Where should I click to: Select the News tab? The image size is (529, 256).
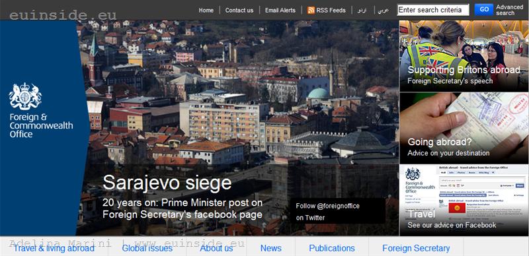coord(271,248)
